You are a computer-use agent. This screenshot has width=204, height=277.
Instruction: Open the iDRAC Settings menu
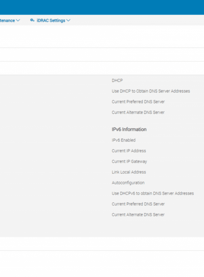50,20
